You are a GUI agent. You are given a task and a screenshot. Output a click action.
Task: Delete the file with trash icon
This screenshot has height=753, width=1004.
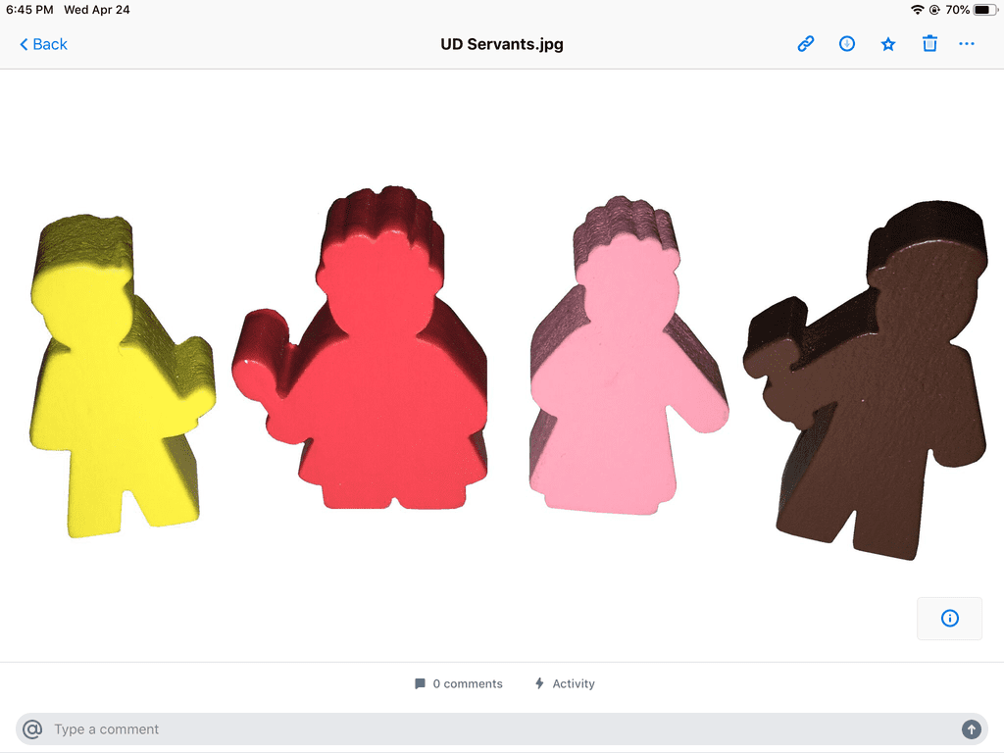pos(929,44)
